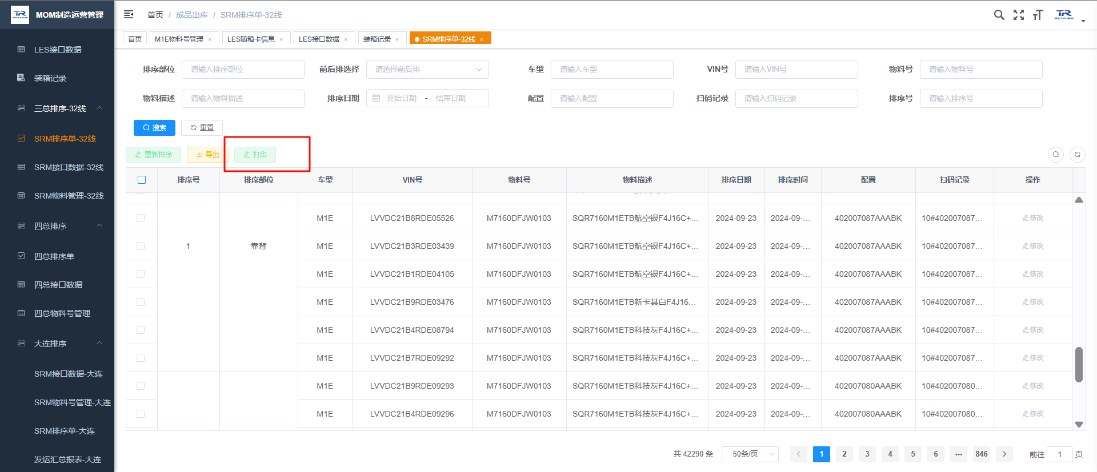Open SRM排序单-大连 in sidebar
Screen dimensions: 1097x472
click(65, 431)
